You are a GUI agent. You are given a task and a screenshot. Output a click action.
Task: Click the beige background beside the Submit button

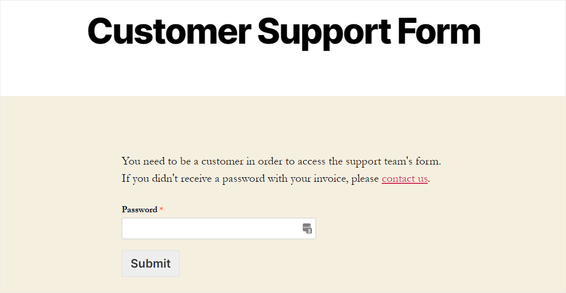(304, 264)
